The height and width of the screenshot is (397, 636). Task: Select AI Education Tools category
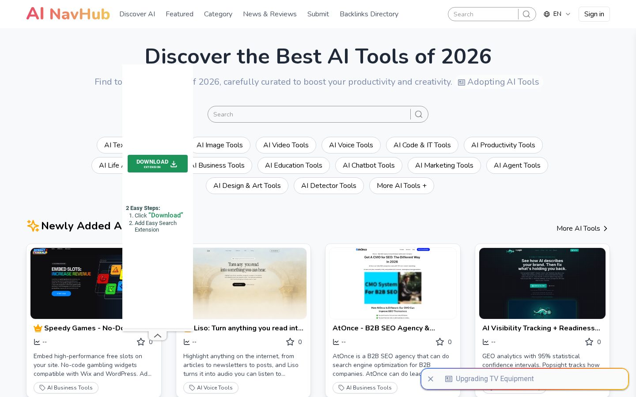click(294, 165)
